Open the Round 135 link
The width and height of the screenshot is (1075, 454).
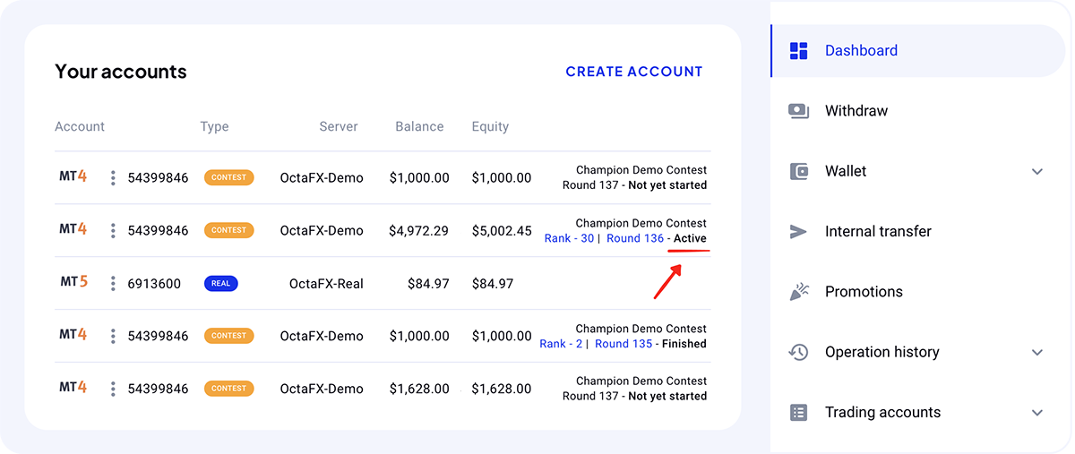623,344
